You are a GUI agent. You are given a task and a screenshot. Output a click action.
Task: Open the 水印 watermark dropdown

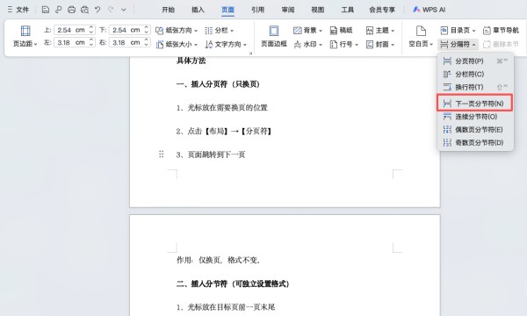click(307, 44)
